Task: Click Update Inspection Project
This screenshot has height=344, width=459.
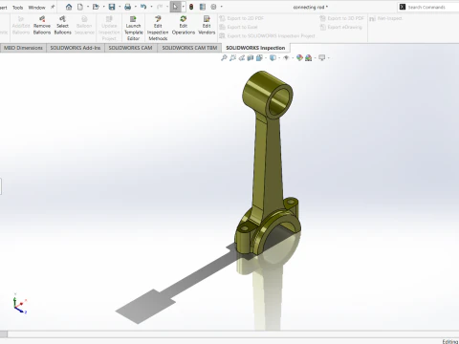Action: [x=109, y=28]
